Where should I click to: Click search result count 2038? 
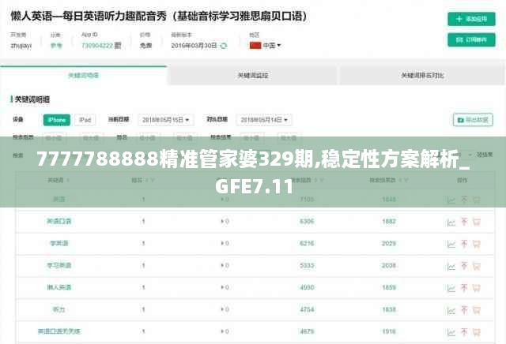[x=389, y=265]
